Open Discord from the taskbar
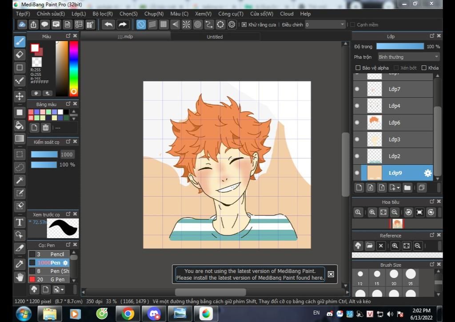Viewport: 455px width, 322px height. [x=154, y=314]
